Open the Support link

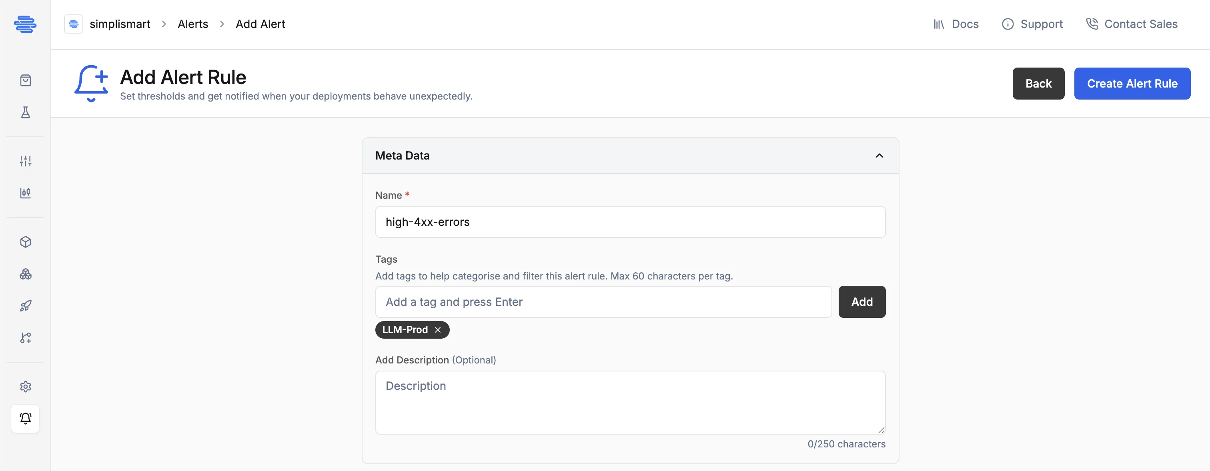(x=1032, y=24)
